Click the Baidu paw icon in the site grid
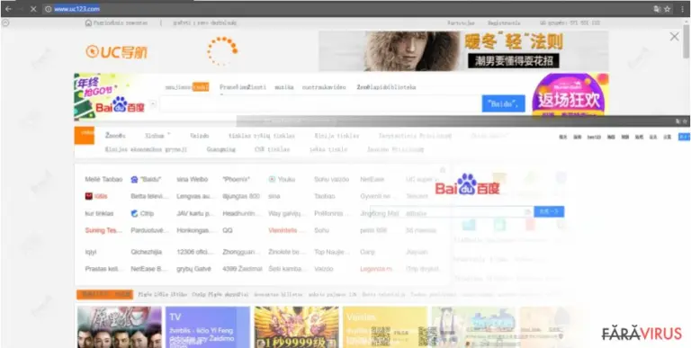 [x=134, y=179]
